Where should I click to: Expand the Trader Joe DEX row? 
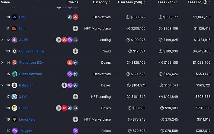pyautogui.click(x=2, y=63)
